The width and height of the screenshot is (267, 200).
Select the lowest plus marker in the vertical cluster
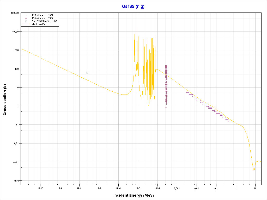(166, 108)
